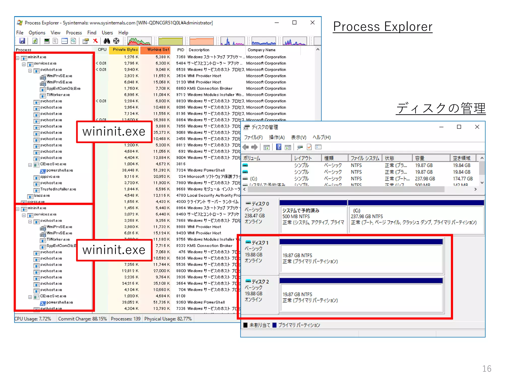
Task: Open the System Information toolbar icon
Action: pyautogui.click(x=47, y=41)
